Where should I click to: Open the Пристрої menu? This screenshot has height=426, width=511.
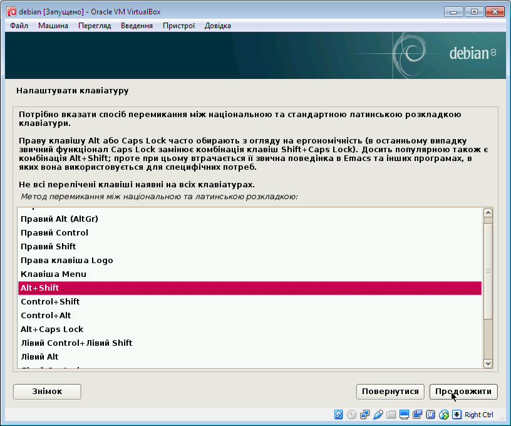pyautogui.click(x=178, y=26)
